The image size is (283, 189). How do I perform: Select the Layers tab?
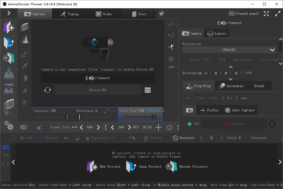point(217,34)
